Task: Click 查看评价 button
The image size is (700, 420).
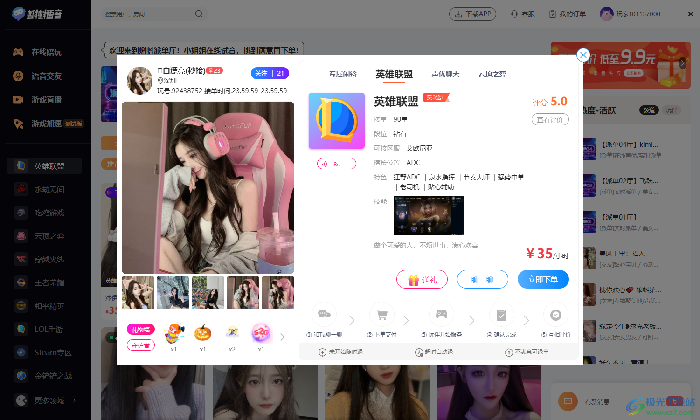Action: click(x=550, y=119)
